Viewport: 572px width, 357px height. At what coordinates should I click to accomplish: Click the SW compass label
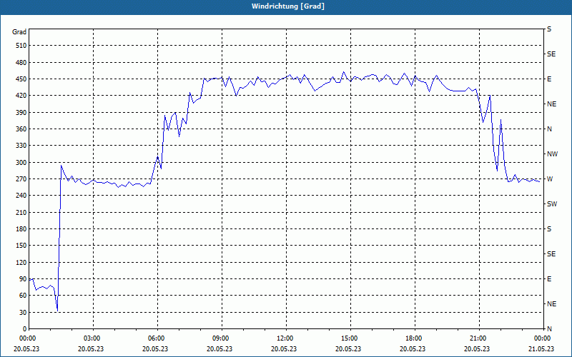pyautogui.click(x=552, y=204)
